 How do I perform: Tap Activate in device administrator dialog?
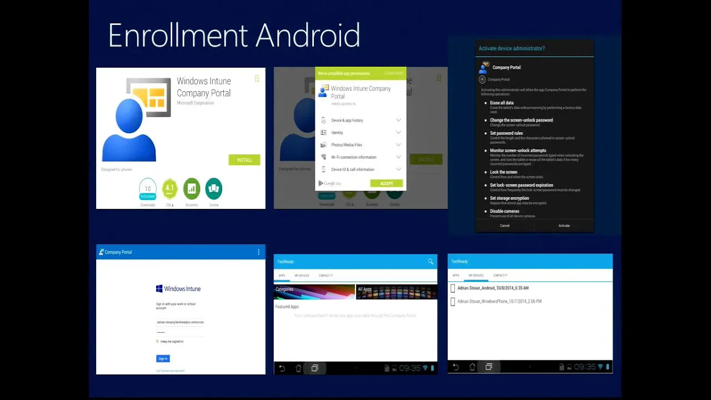pos(564,226)
